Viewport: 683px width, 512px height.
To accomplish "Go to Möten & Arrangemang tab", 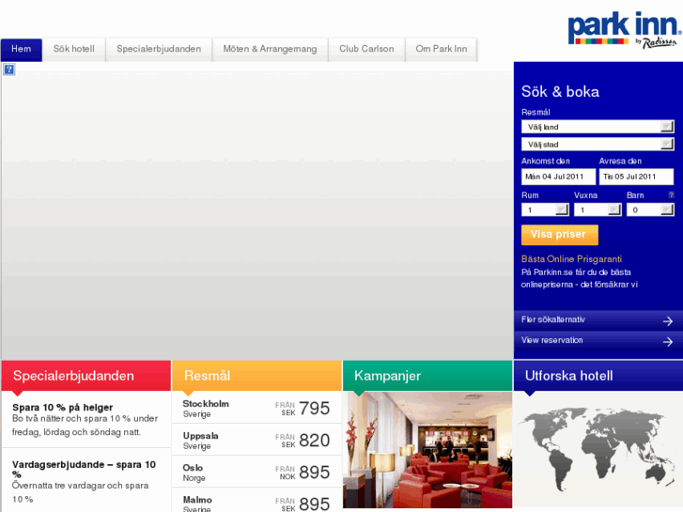I will tap(270, 49).
